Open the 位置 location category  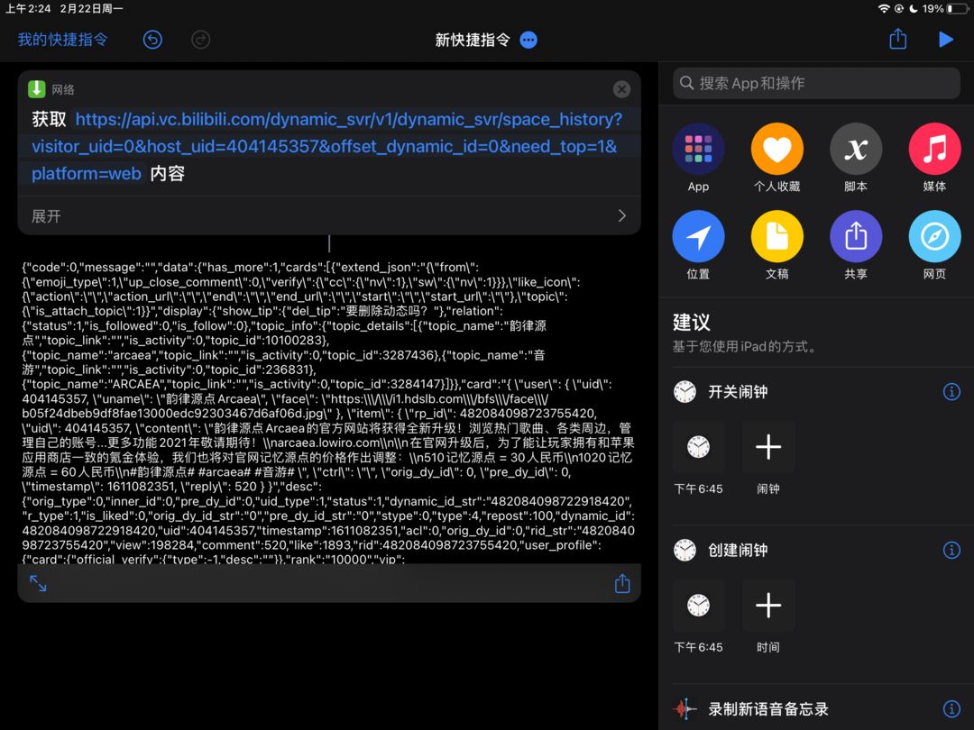pyautogui.click(x=698, y=246)
